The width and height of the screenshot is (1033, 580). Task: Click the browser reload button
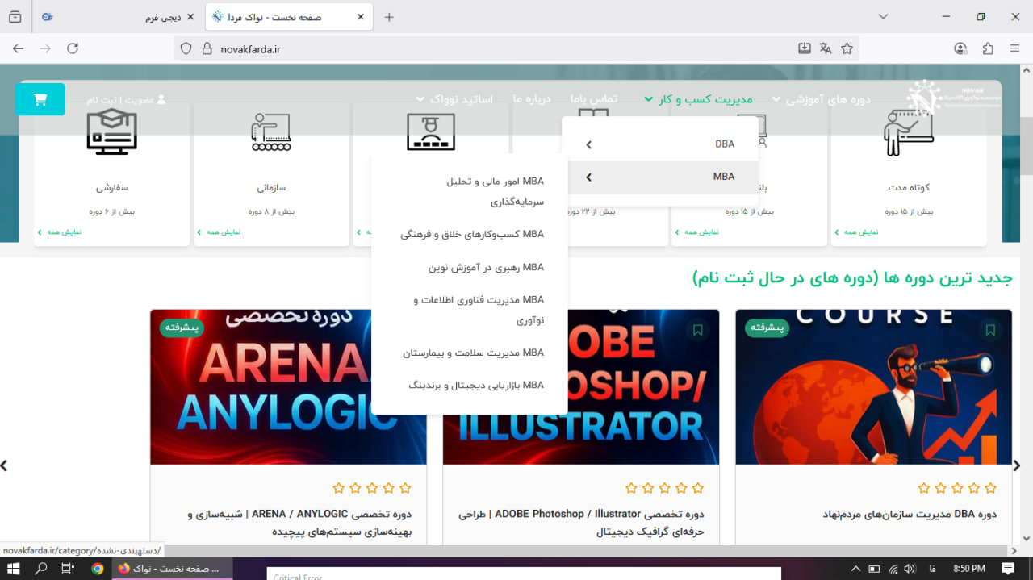coord(73,48)
